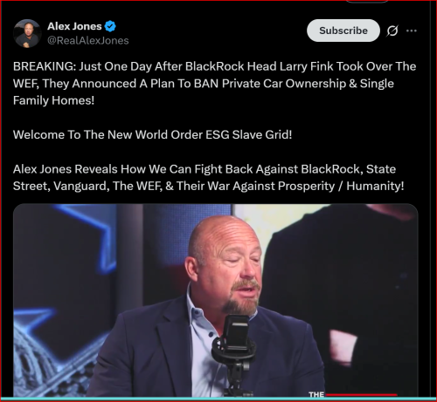The image size is (437, 402).
Task: Open the three-dot more options menu
Action: 412,31
